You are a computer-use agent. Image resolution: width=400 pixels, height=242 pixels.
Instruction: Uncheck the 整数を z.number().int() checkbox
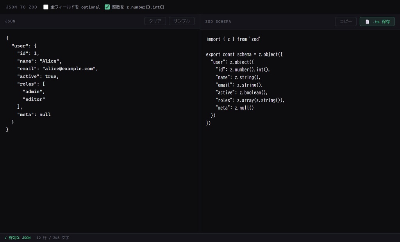(x=107, y=7)
